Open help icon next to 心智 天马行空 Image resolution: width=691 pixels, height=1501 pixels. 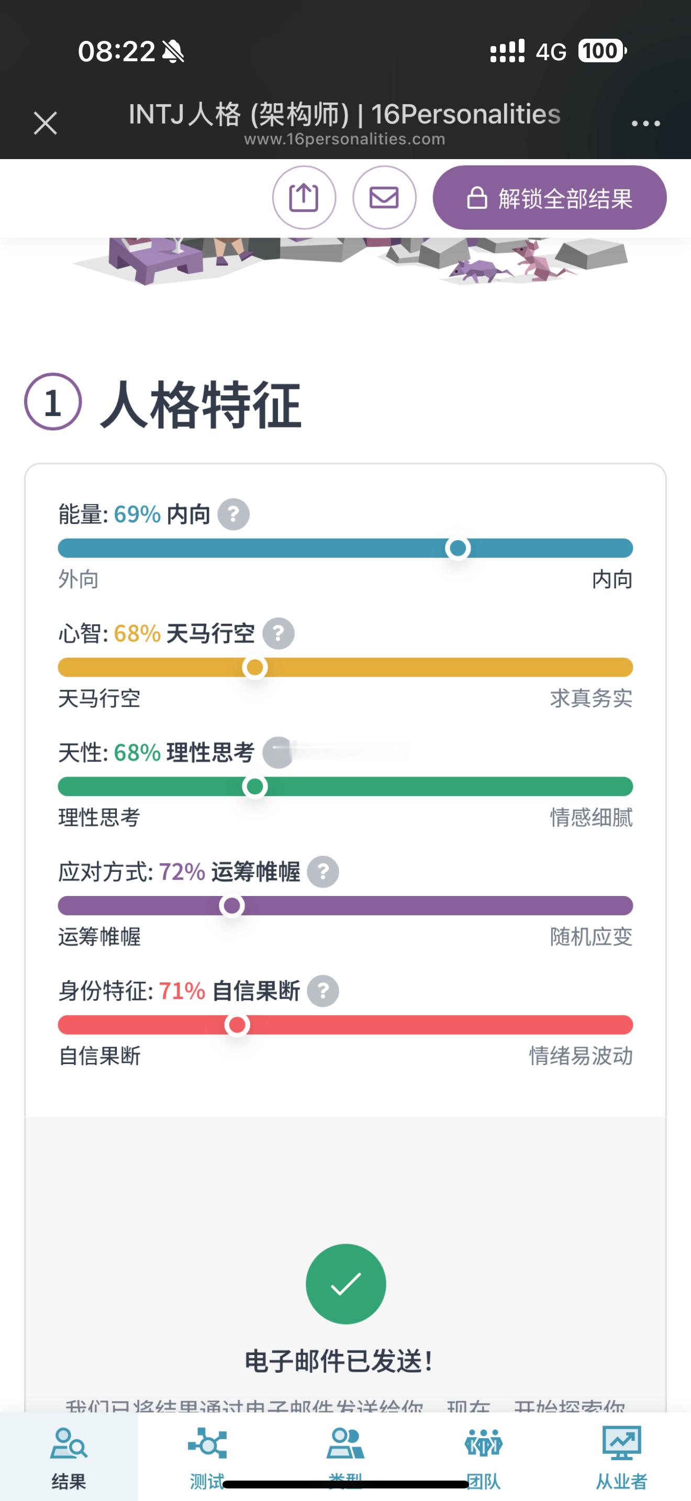[278, 633]
